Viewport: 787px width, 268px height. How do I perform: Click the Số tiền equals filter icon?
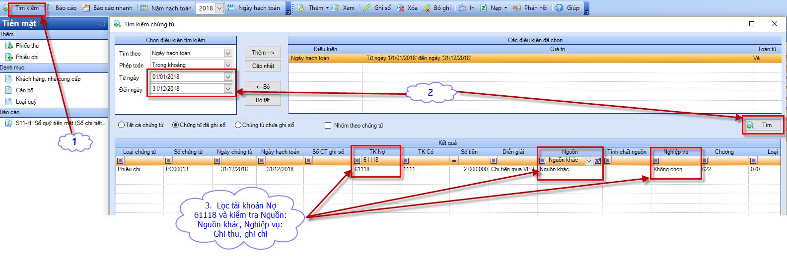click(454, 161)
